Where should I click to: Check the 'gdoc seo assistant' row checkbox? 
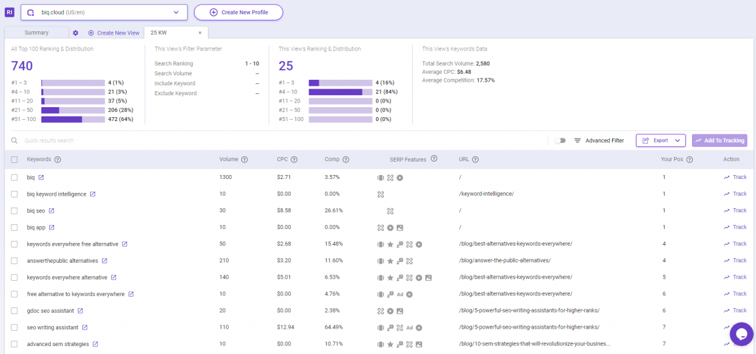coord(15,311)
